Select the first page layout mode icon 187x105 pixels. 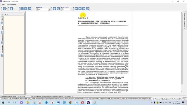[22, 9]
